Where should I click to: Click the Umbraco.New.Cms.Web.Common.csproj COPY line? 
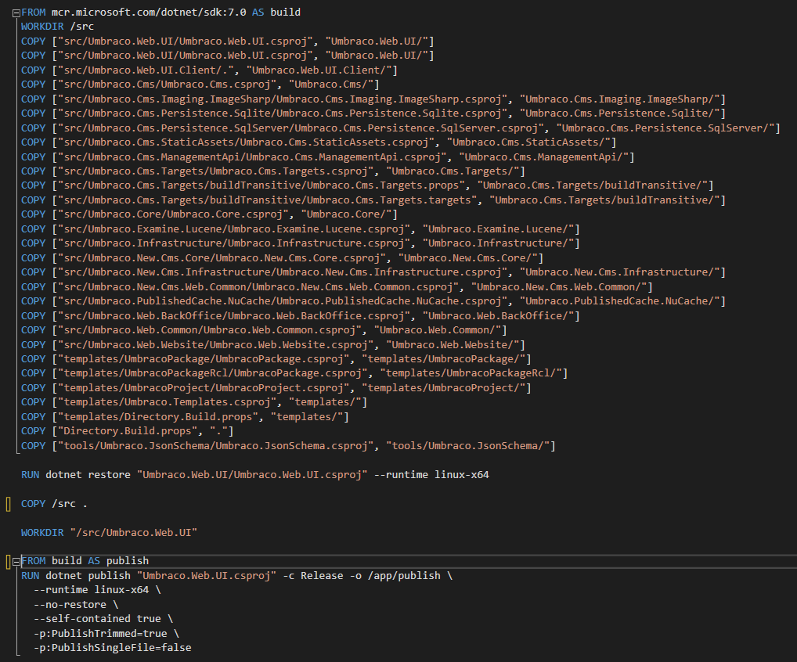(x=337, y=287)
